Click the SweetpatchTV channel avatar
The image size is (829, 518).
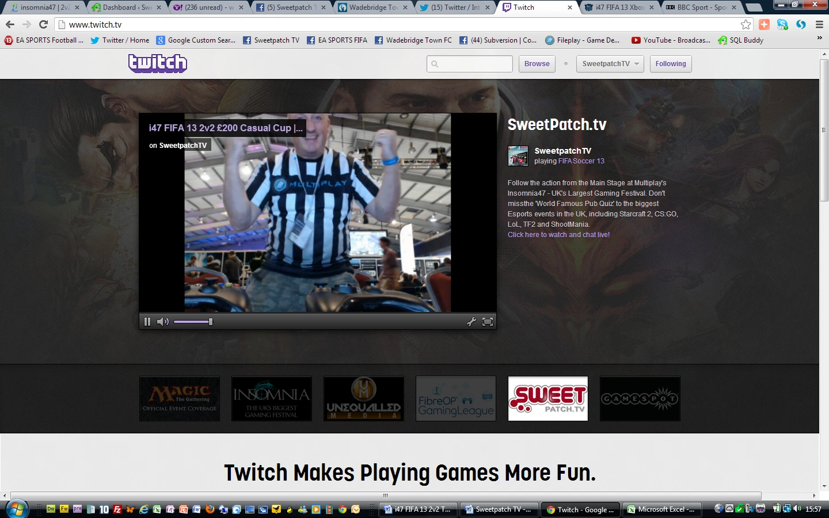coord(518,155)
